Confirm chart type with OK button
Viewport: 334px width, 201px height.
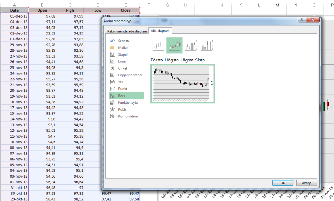click(x=283, y=183)
